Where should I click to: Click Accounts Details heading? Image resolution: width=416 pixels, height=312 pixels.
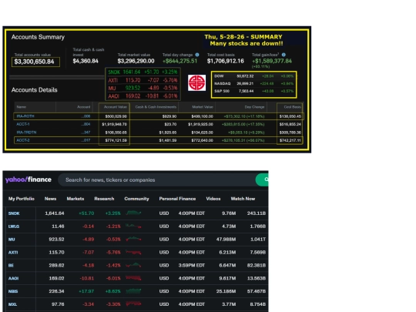click(34, 90)
